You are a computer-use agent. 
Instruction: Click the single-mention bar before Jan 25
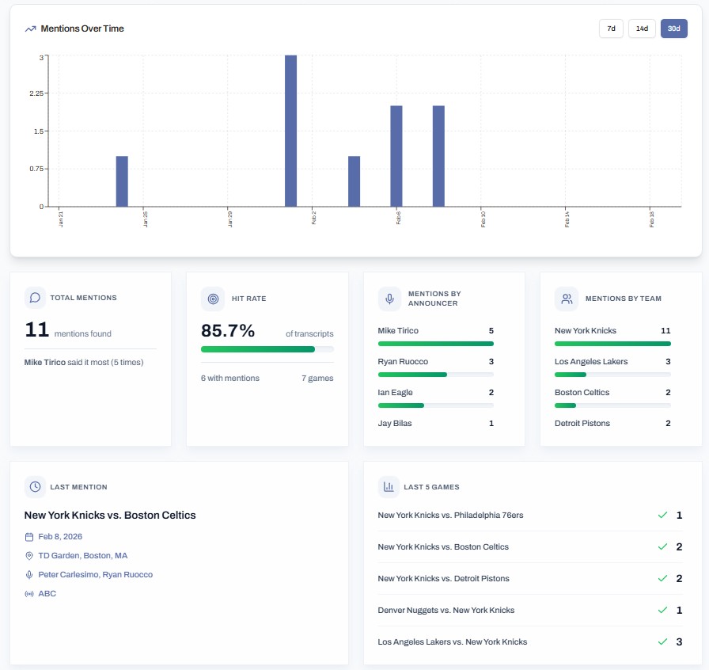(x=122, y=181)
